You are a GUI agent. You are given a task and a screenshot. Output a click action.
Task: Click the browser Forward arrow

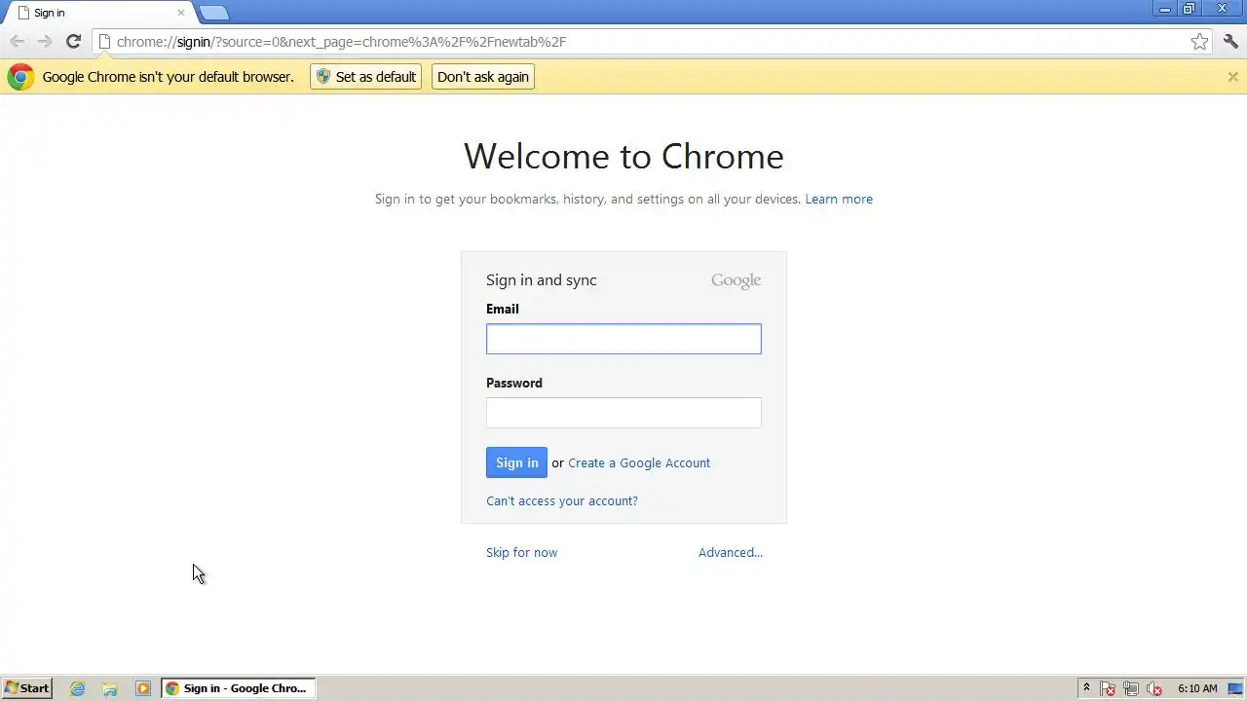tap(45, 41)
